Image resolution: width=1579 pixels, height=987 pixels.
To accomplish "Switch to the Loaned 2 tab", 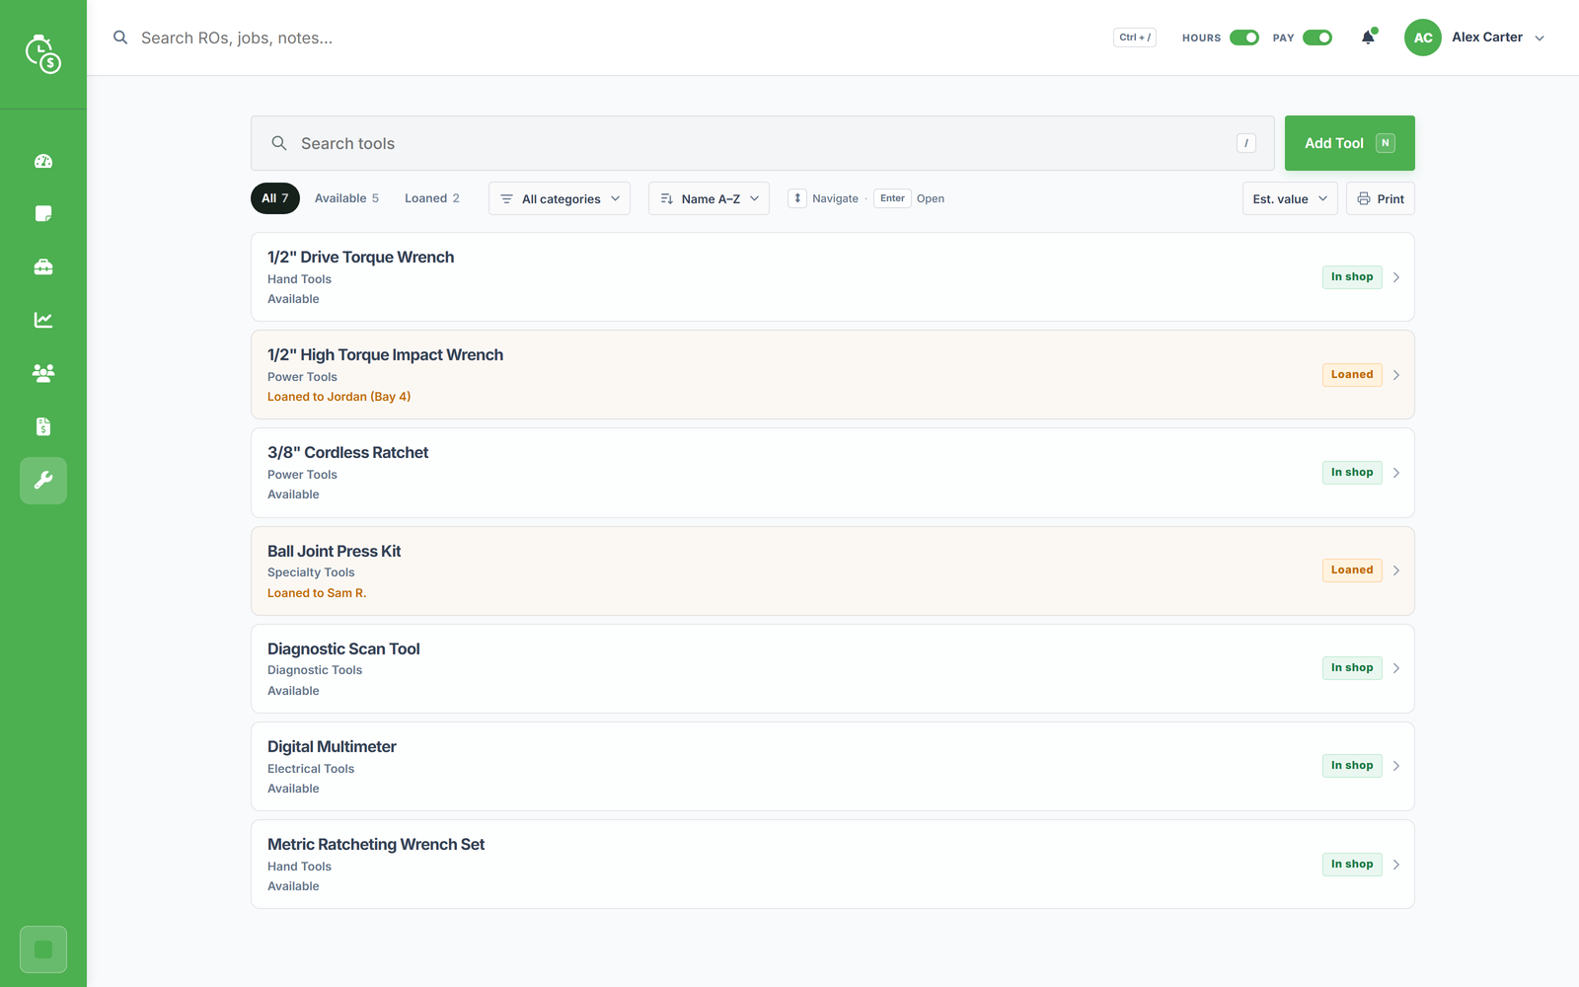I will point(432,198).
